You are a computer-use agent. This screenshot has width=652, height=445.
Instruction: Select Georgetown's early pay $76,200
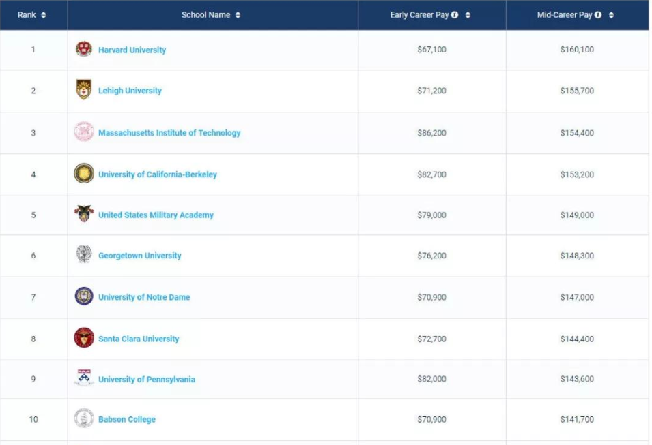pyautogui.click(x=431, y=256)
